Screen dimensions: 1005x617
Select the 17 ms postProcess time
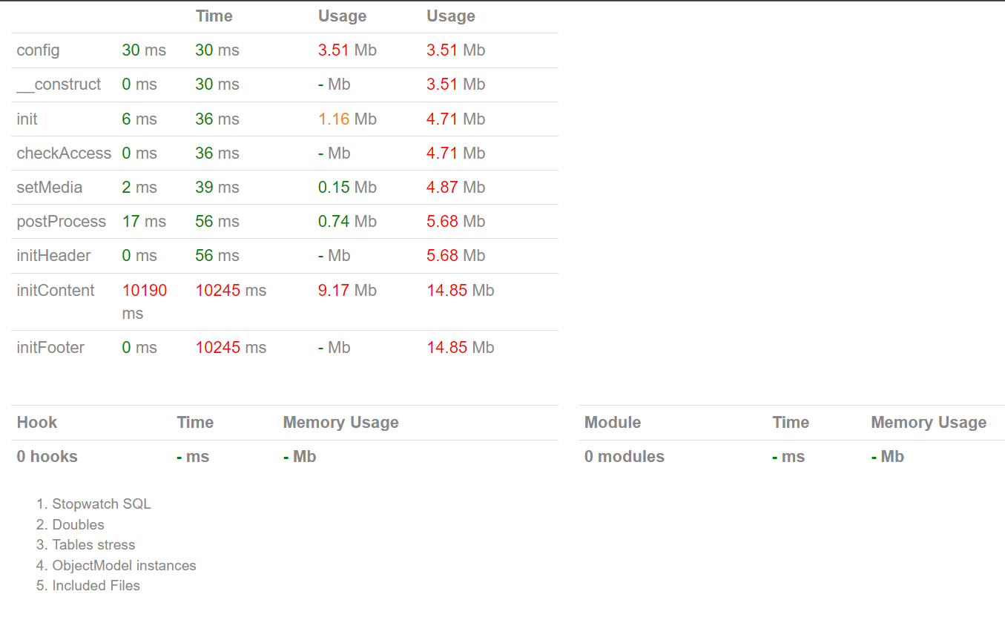145,221
